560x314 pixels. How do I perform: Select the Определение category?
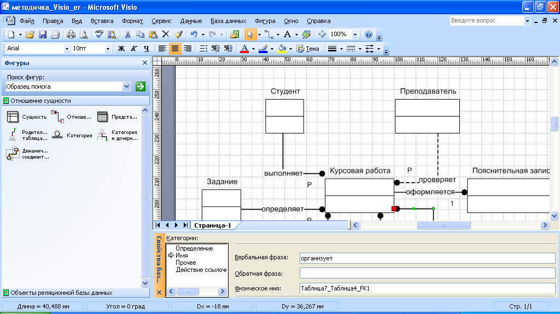[x=194, y=248]
